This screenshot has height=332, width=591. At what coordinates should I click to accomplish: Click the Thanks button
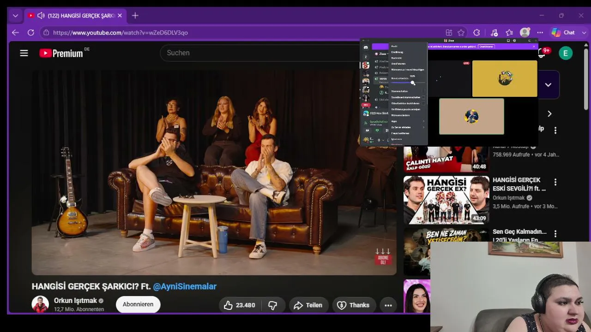click(x=354, y=305)
